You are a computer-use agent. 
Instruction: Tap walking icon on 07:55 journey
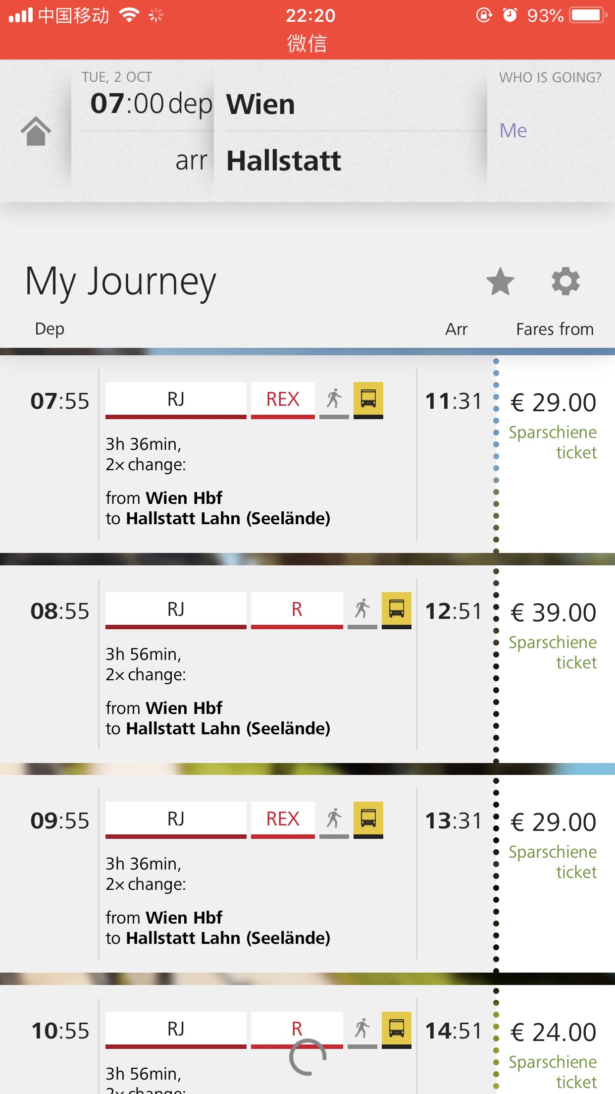[x=334, y=400]
